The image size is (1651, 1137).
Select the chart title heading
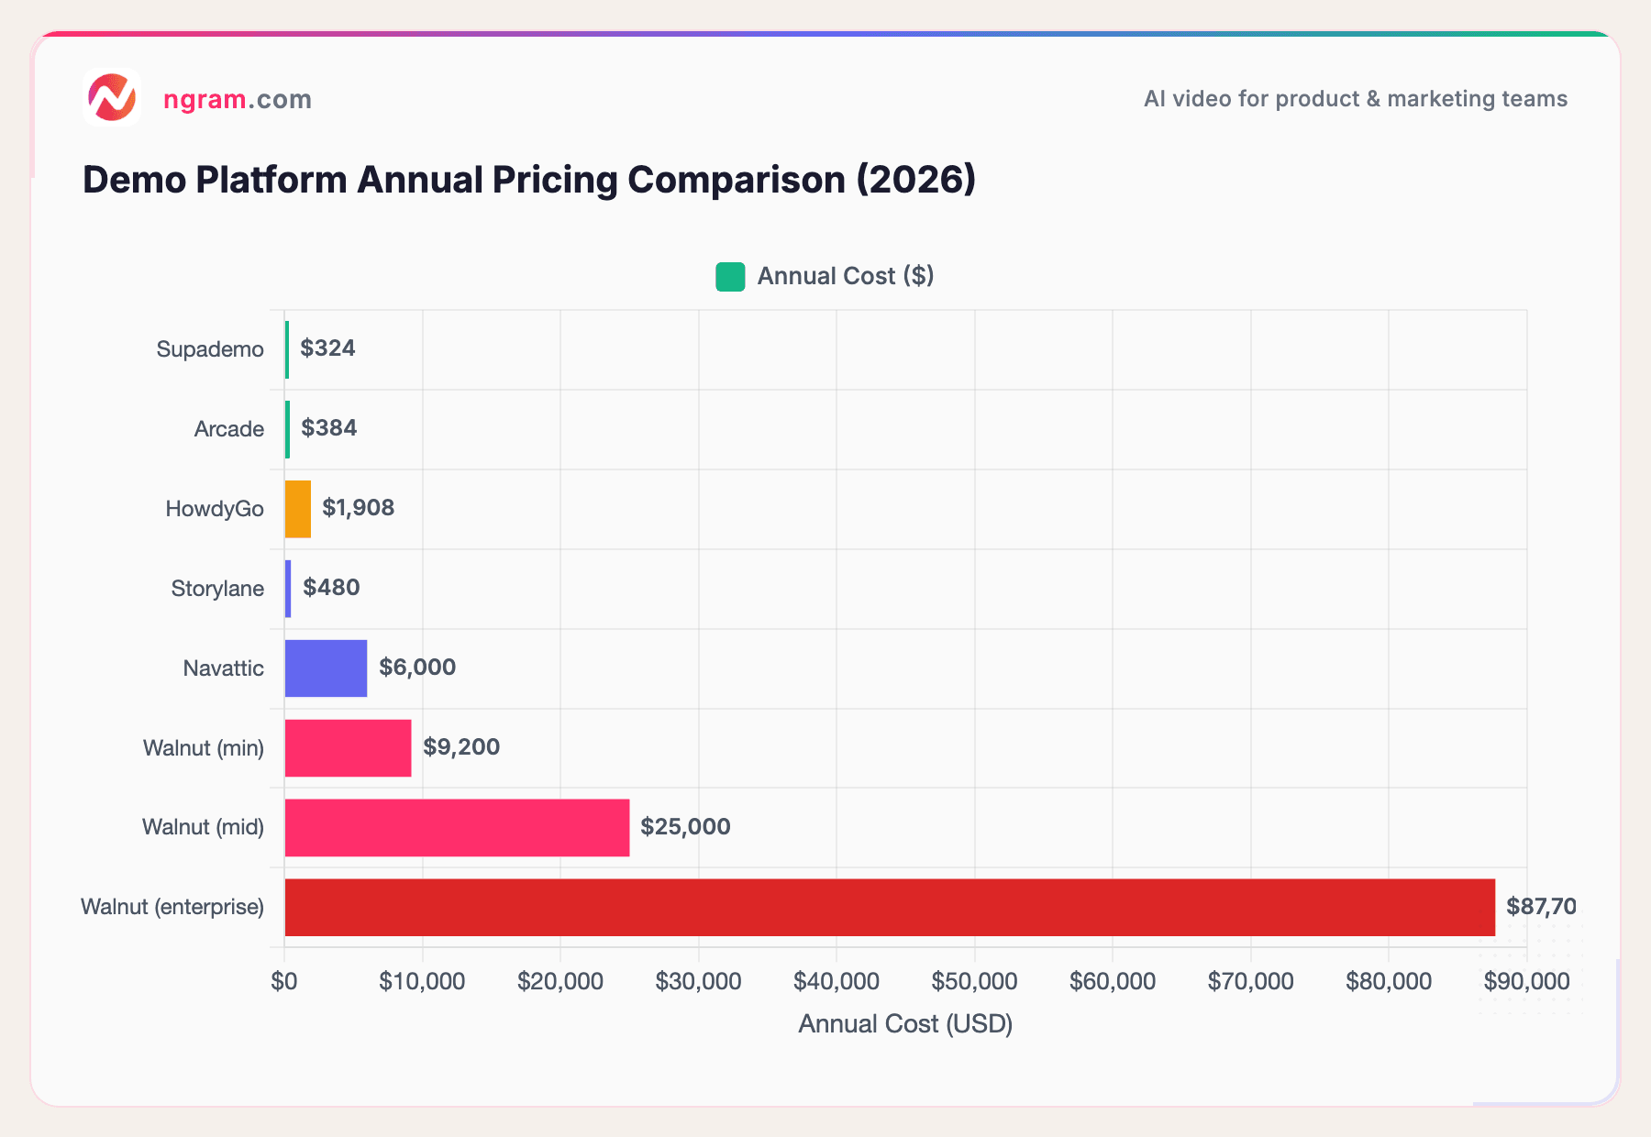[x=529, y=179]
